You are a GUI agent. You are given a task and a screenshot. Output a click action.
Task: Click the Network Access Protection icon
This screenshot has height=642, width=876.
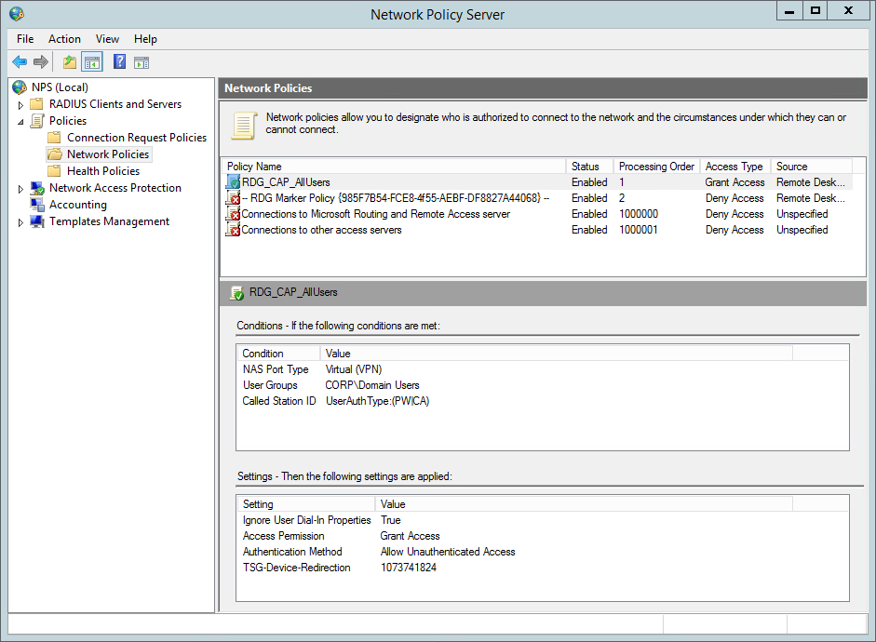pyautogui.click(x=37, y=188)
